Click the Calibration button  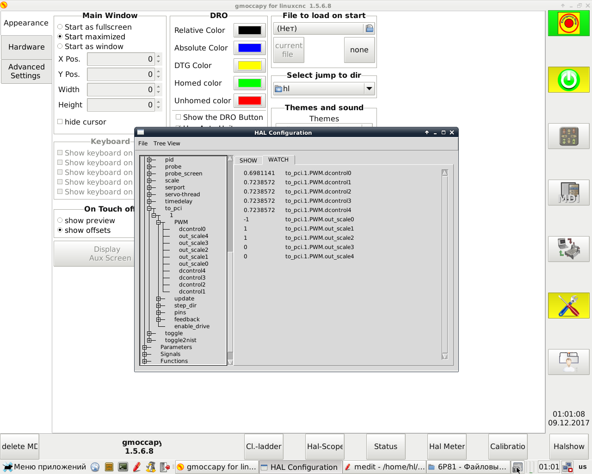click(x=508, y=446)
